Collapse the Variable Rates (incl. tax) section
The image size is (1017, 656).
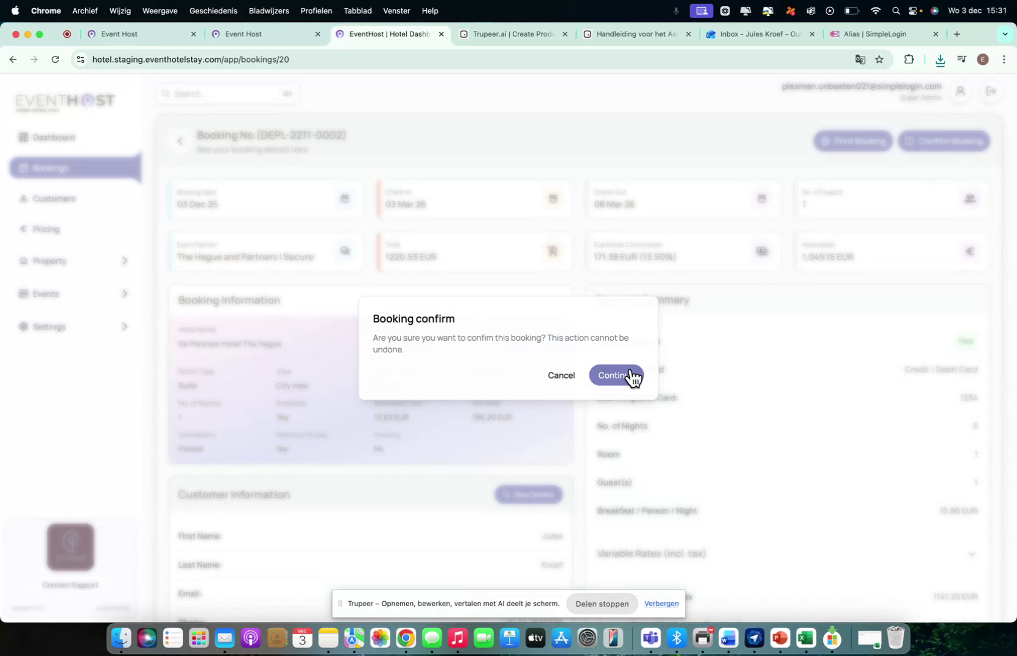coord(972,554)
